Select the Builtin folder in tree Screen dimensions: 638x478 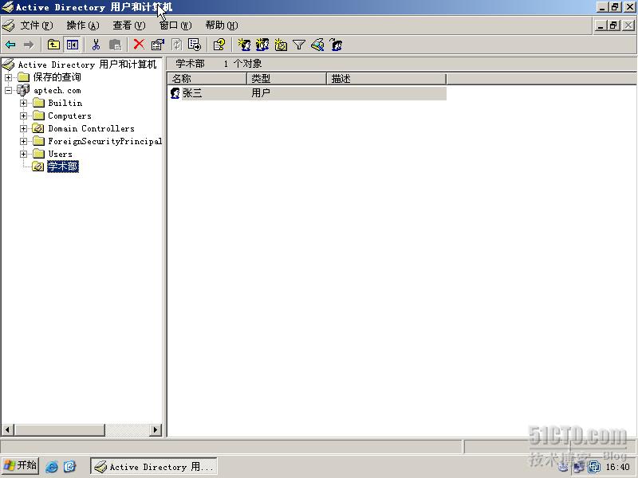click(x=65, y=103)
